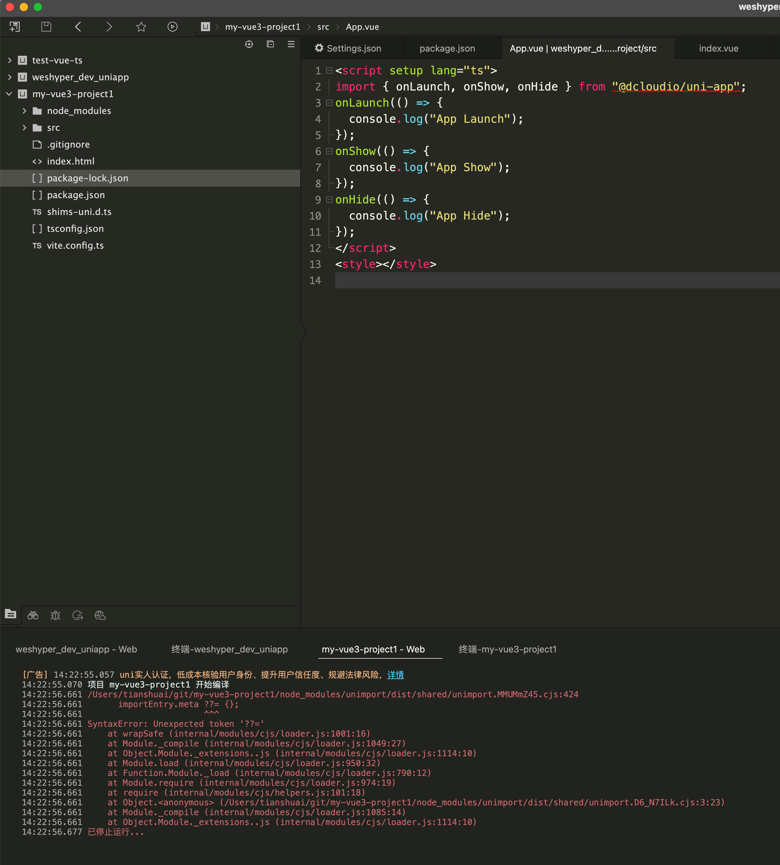This screenshot has height=865, width=780.
Task: Bookmark with the star icon
Action: tap(141, 27)
